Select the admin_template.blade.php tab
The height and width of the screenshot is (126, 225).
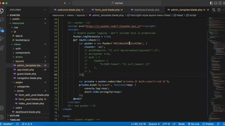point(187,10)
